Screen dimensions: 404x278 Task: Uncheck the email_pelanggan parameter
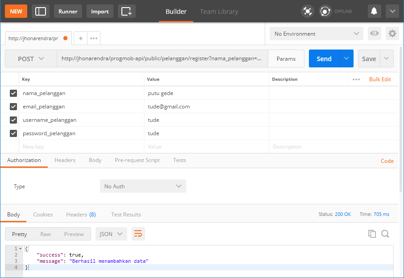tap(13, 107)
